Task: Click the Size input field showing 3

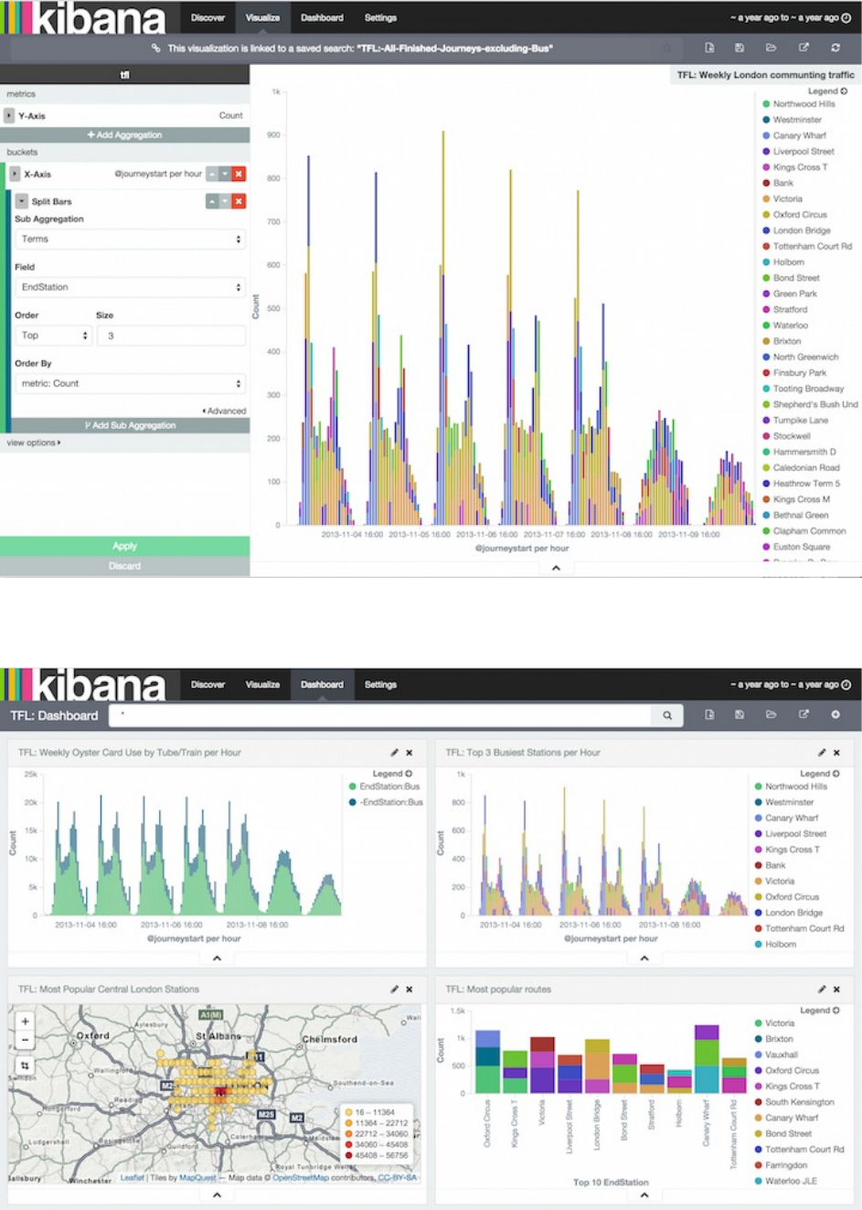Action: [172, 336]
